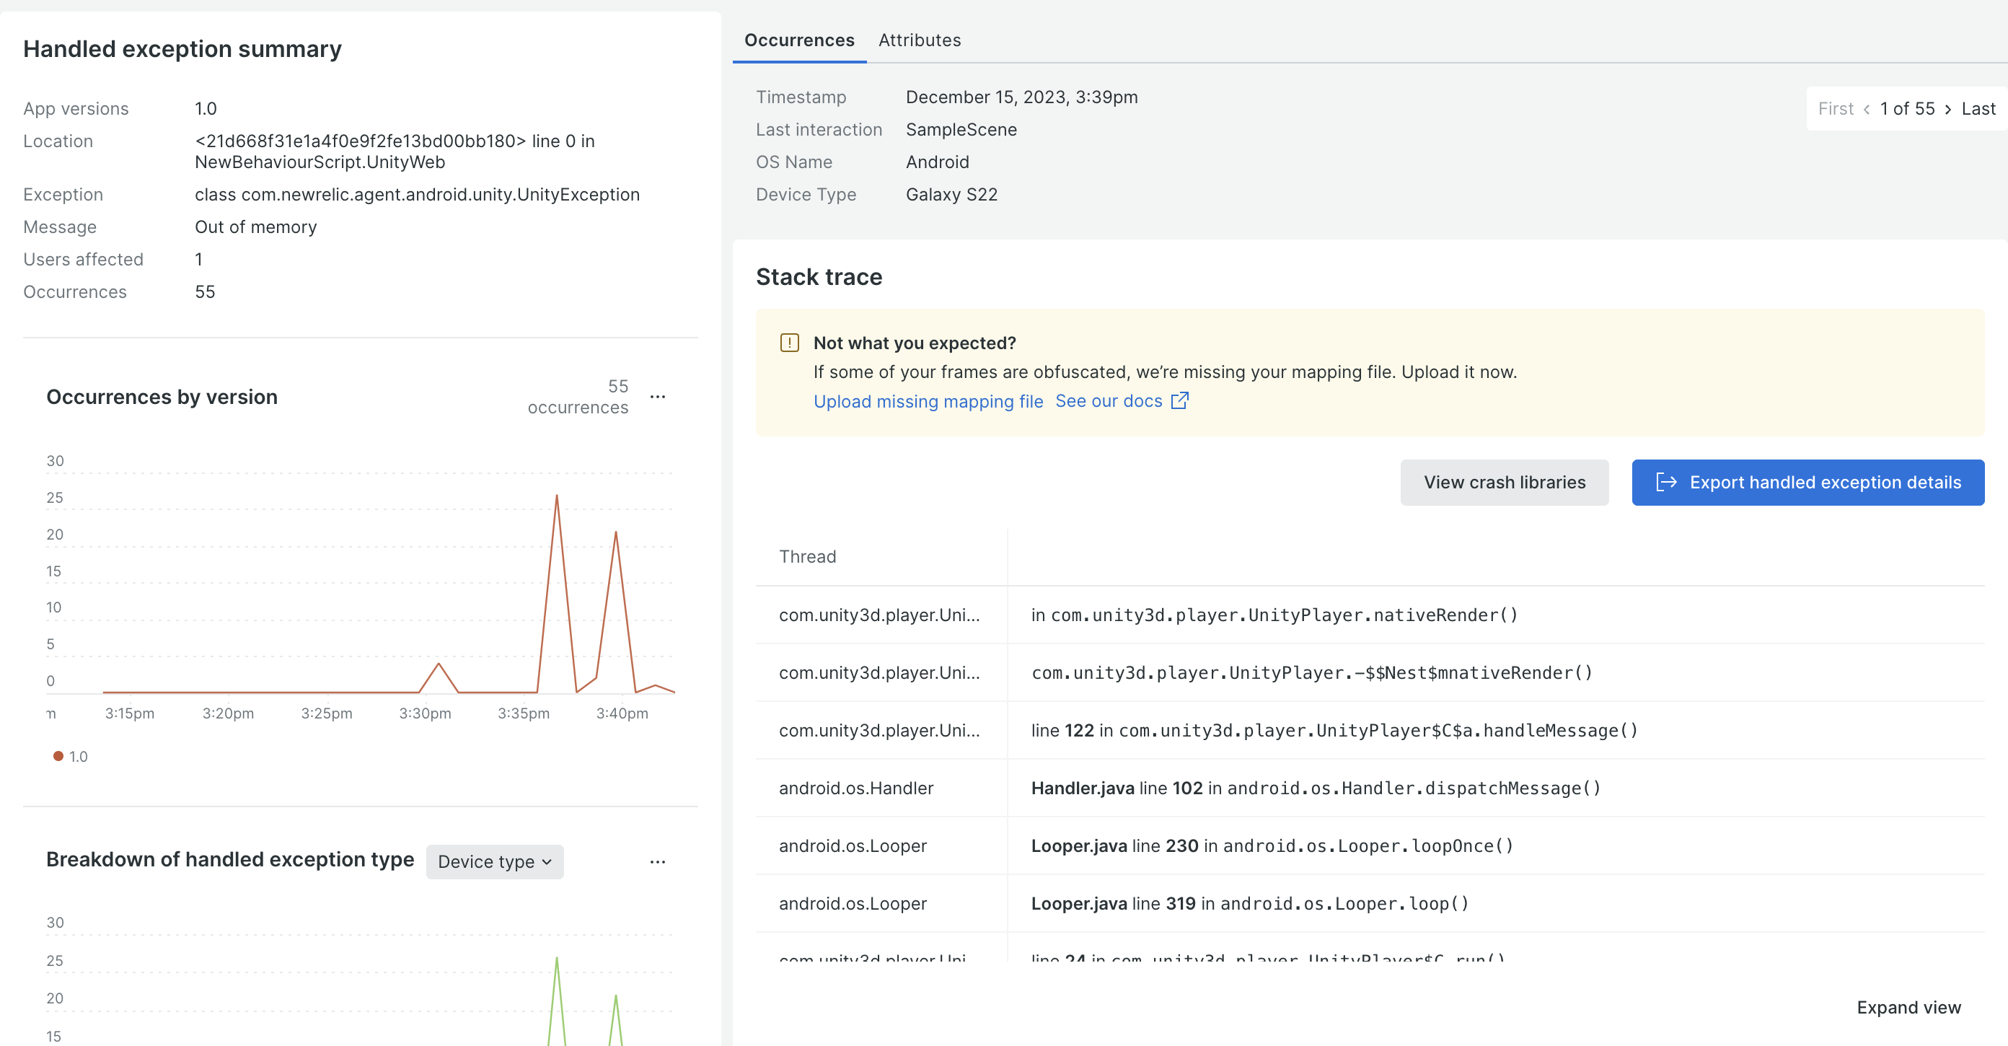Jump to Last occurrence
This screenshot has width=2008, height=1046.
[x=1978, y=109]
